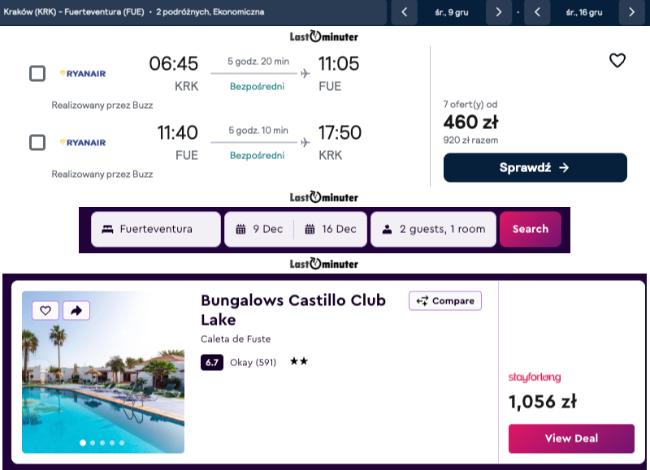Go to previous return date before 16 gru

coord(537,12)
